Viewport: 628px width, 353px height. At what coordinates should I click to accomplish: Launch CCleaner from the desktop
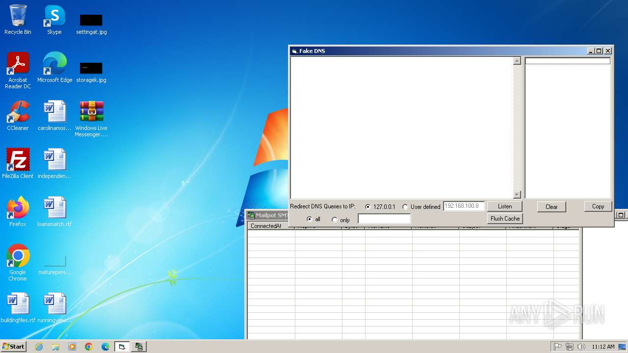pyautogui.click(x=18, y=116)
